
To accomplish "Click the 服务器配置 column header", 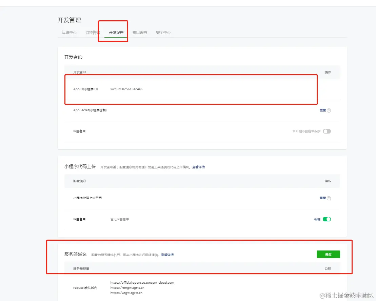I will click(81, 269).
